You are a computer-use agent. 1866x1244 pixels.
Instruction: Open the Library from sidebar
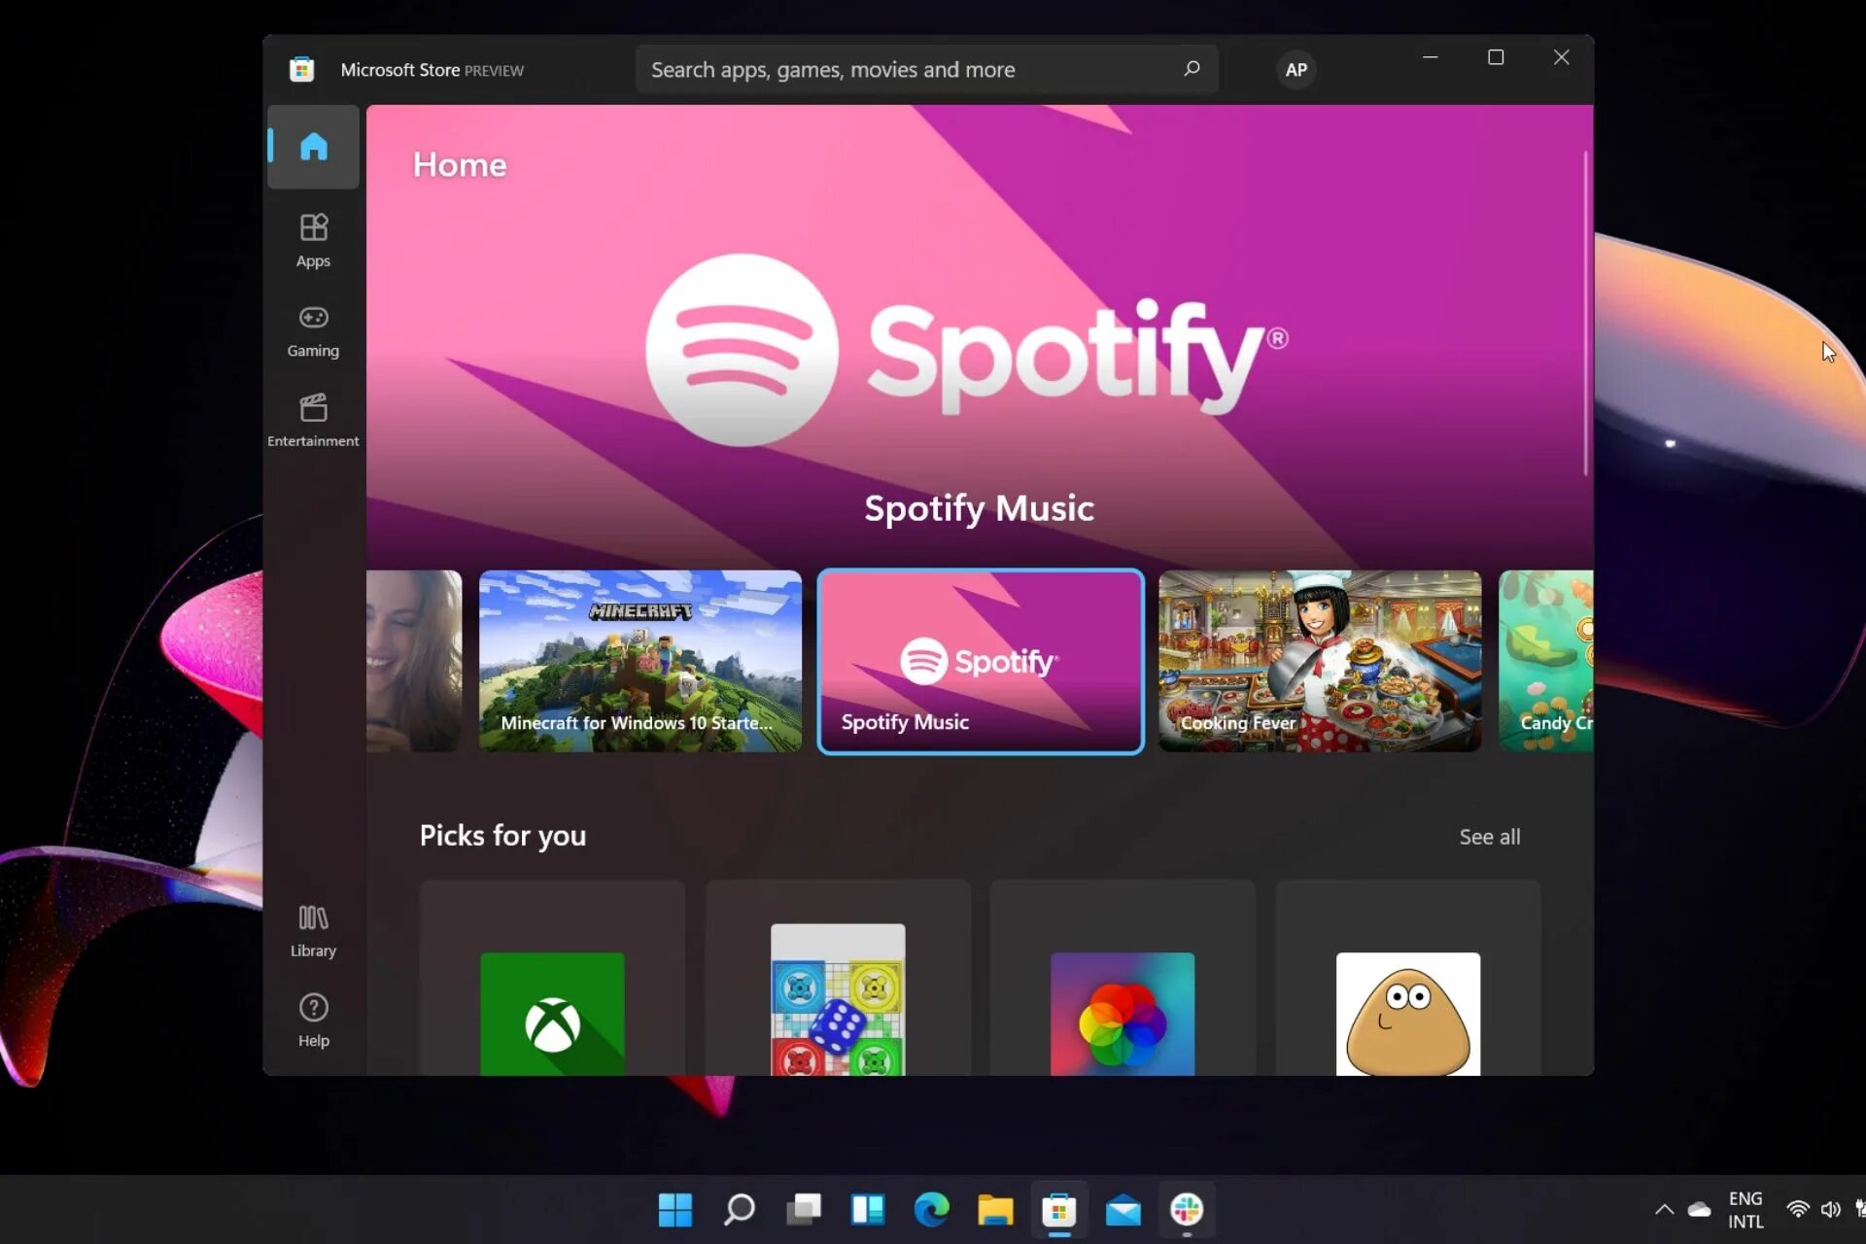[313, 930]
